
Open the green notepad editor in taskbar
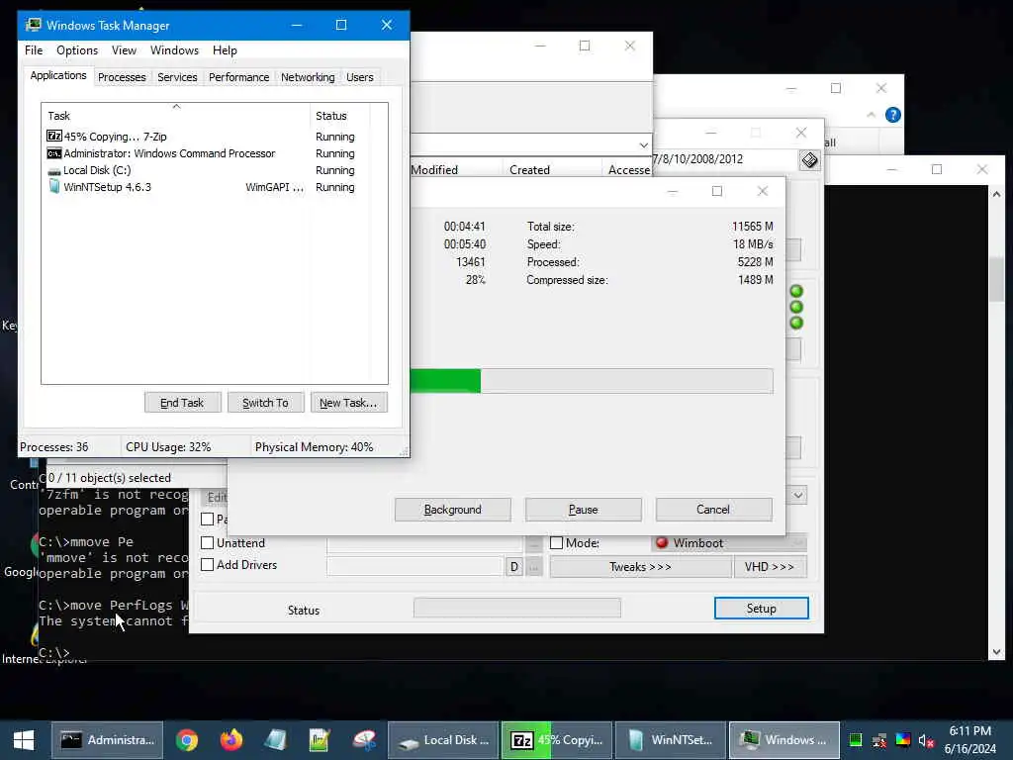tap(320, 740)
